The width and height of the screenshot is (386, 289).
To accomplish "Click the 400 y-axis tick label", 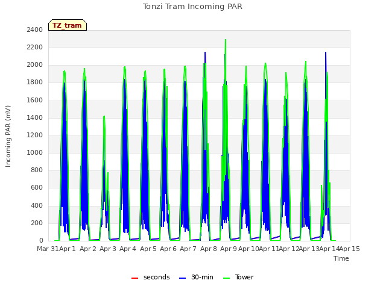I will (37, 205).
